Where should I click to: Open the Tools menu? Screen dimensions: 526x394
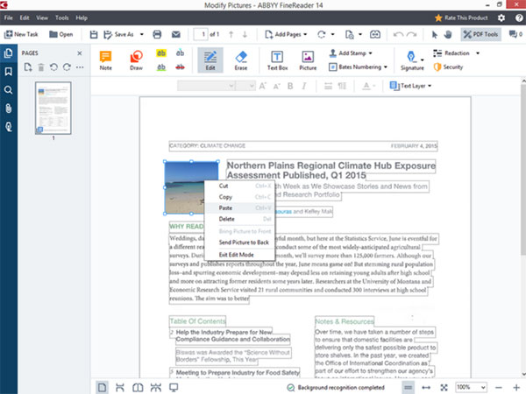60,18
